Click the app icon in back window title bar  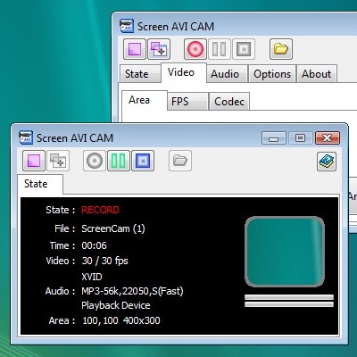click(x=127, y=26)
